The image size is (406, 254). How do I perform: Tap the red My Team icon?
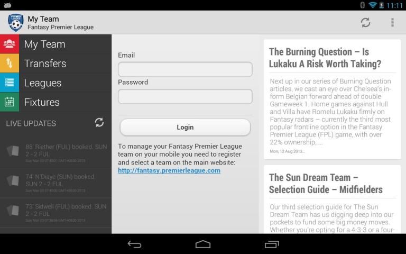10,44
